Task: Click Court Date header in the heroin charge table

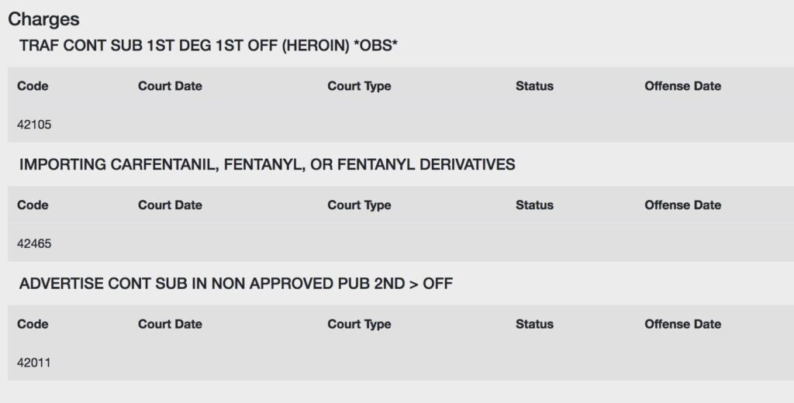Action: pos(170,86)
